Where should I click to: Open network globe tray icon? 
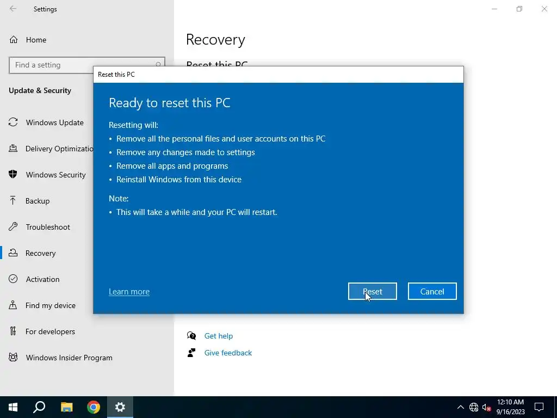[x=474, y=407]
